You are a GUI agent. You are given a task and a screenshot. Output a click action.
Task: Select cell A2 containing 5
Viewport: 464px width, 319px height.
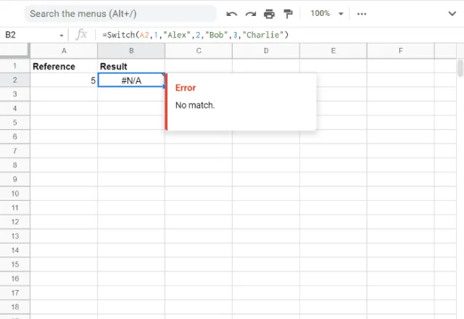tap(64, 80)
